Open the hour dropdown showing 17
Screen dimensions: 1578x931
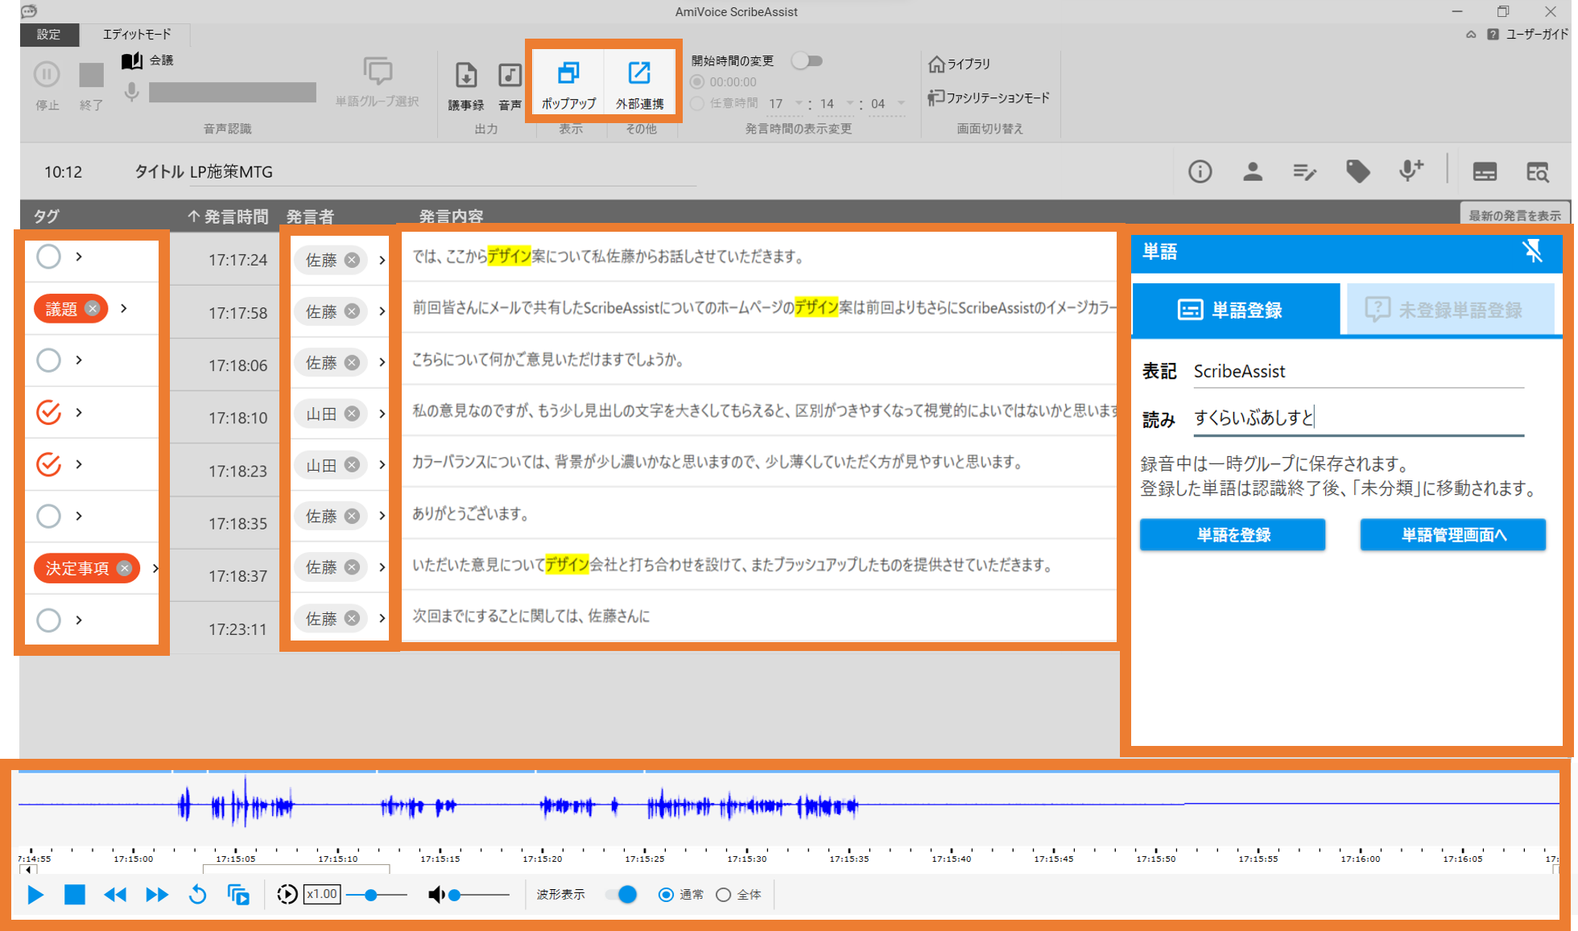click(799, 103)
